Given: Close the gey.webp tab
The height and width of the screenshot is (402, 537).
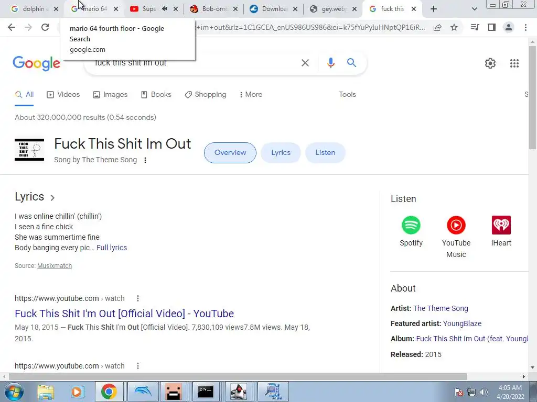Looking at the screenshot, I should 355,9.
